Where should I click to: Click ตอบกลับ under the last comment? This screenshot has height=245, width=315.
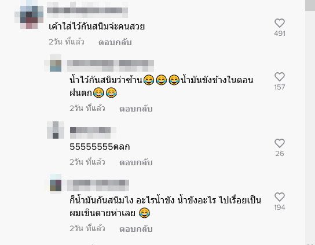pos(136,229)
